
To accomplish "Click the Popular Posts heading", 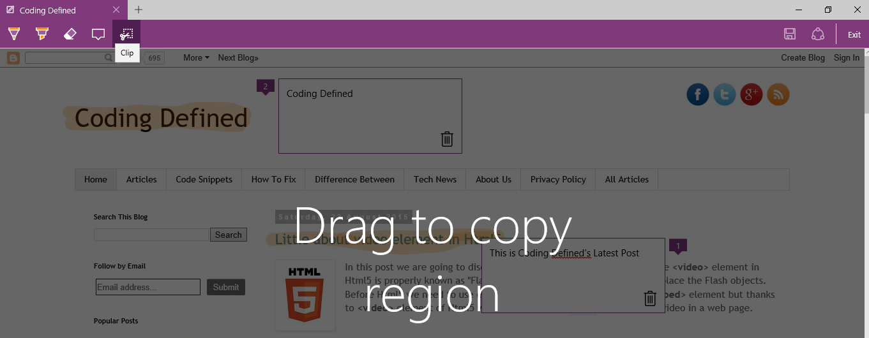I will (116, 321).
